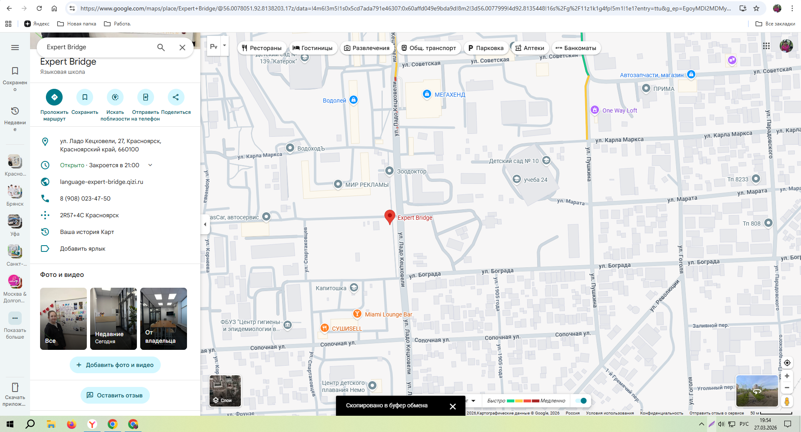The image size is (801, 432).
Task: Dismiss the clipboard notification
Action: pos(453,406)
